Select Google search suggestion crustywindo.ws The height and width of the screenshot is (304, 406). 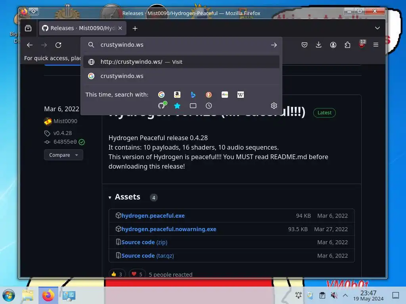point(181,76)
